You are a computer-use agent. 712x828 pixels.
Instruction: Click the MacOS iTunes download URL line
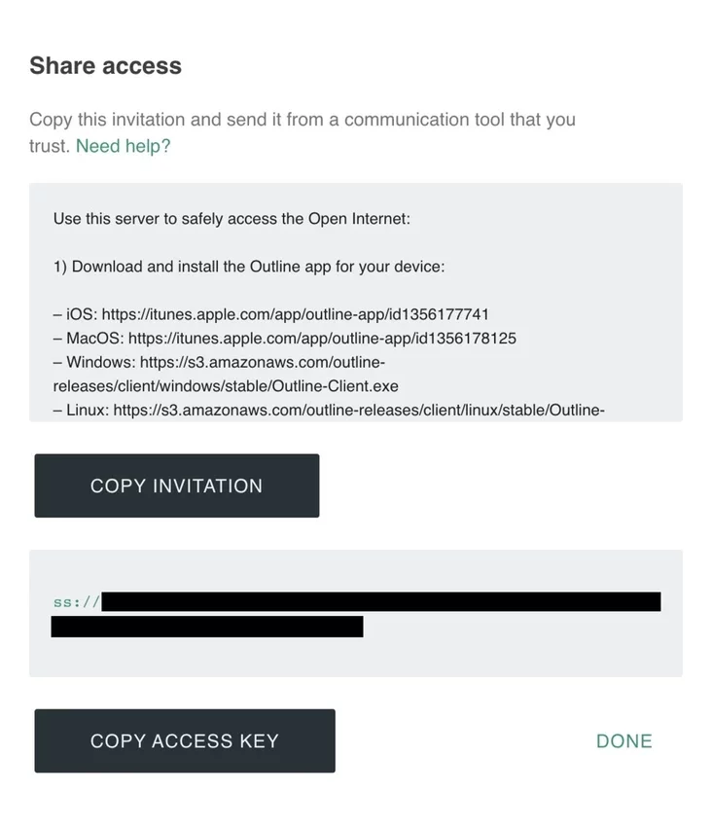pyautogui.click(x=284, y=339)
